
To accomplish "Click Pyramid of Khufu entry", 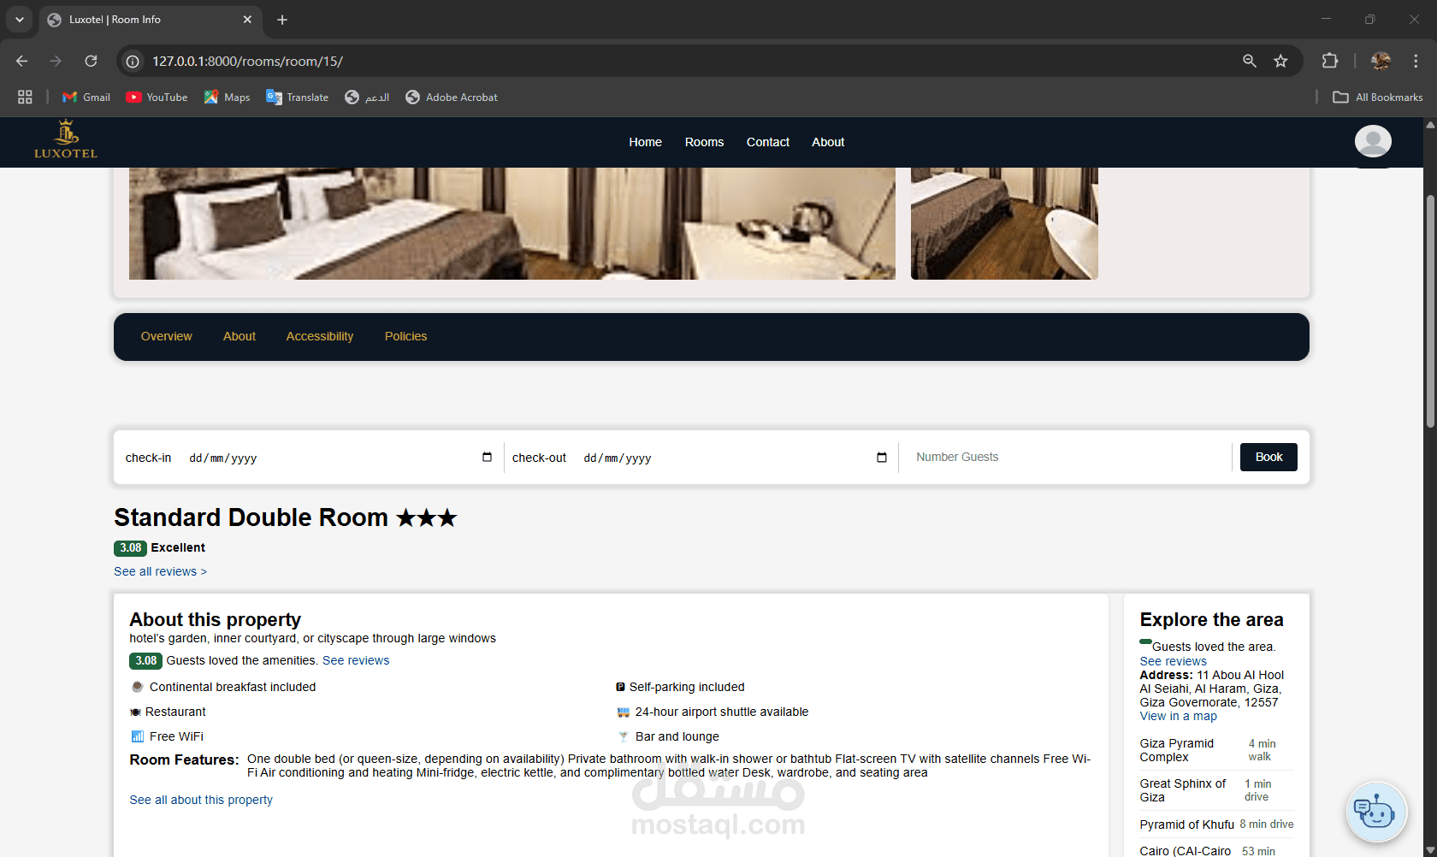I will 1216,824.
